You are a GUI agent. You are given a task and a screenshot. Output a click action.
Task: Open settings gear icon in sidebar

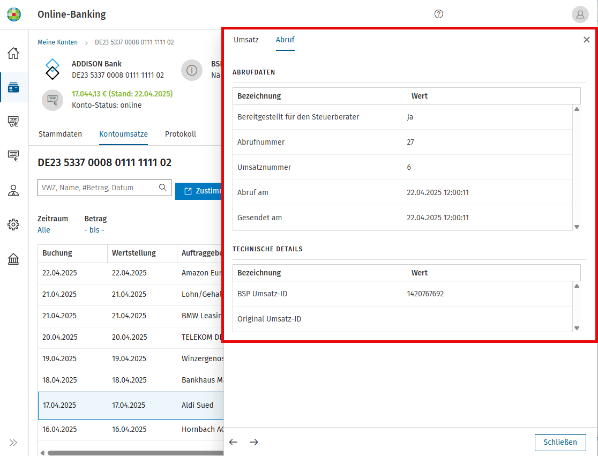point(13,224)
